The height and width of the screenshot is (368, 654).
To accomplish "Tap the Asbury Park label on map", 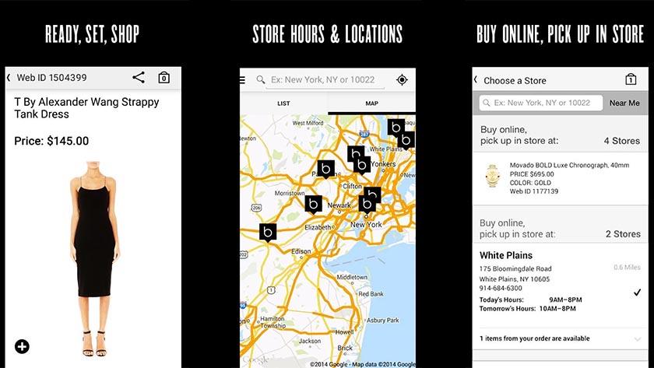I will [383, 320].
